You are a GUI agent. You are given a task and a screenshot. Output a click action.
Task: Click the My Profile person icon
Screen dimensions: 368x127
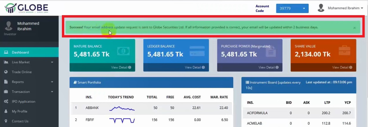coord(6,111)
